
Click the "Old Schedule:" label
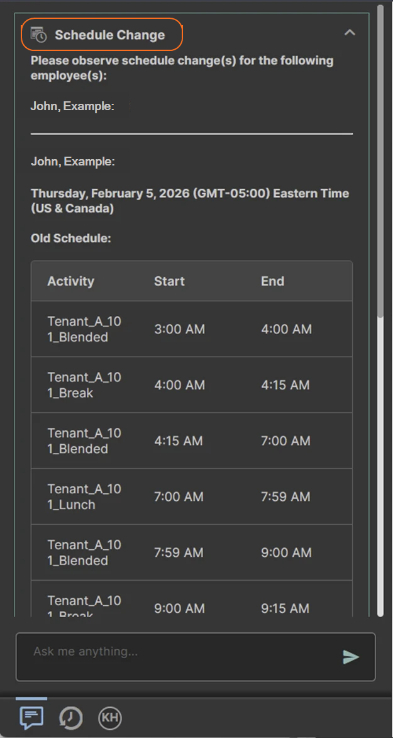click(71, 238)
